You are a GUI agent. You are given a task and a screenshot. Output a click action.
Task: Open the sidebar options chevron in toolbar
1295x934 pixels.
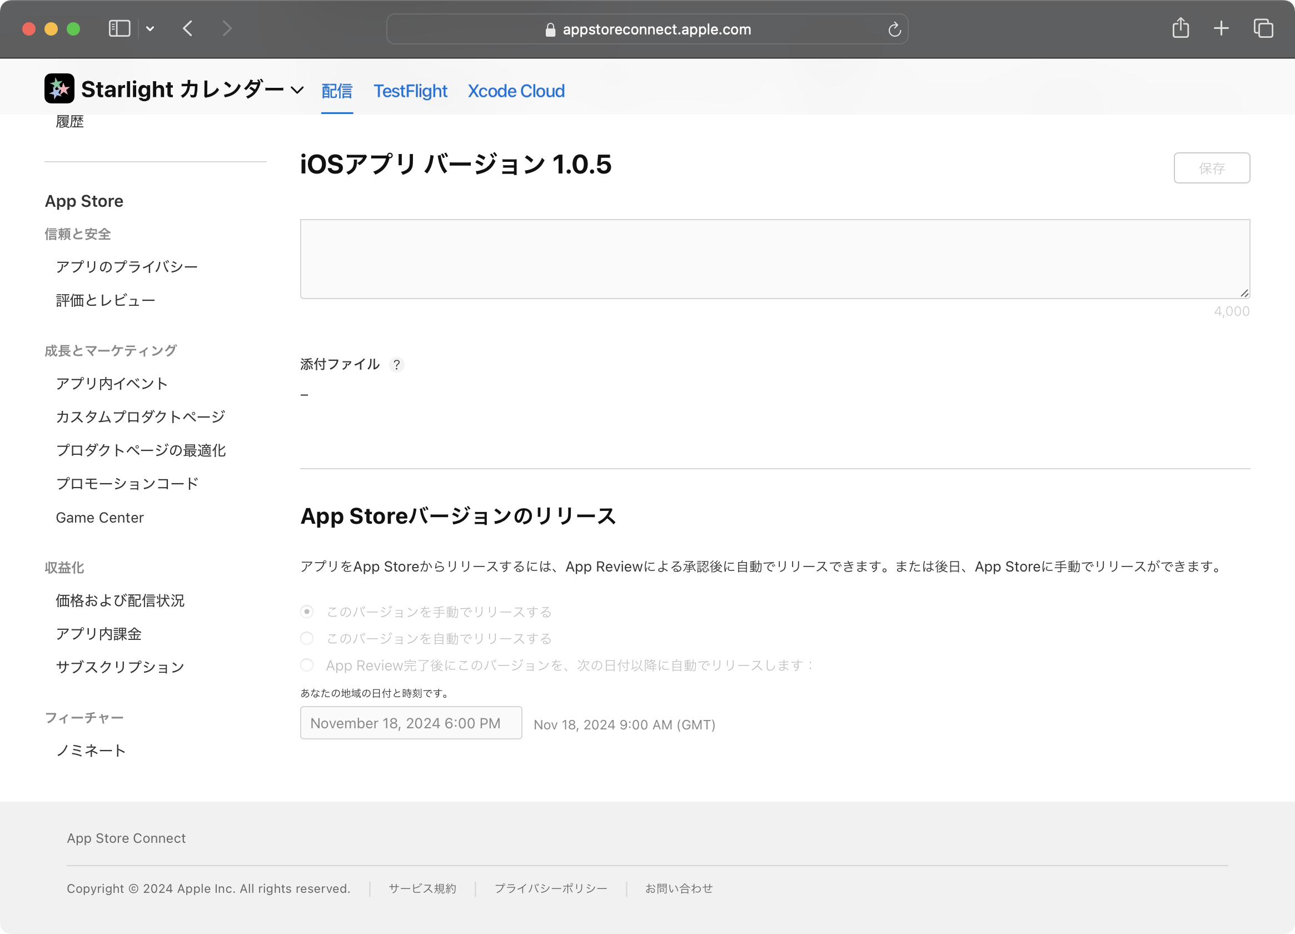pos(150,28)
